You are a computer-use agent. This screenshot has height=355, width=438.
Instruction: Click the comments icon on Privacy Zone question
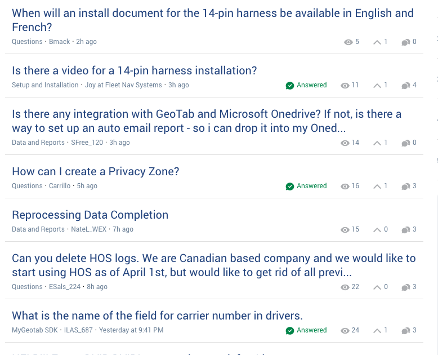pyautogui.click(x=405, y=187)
